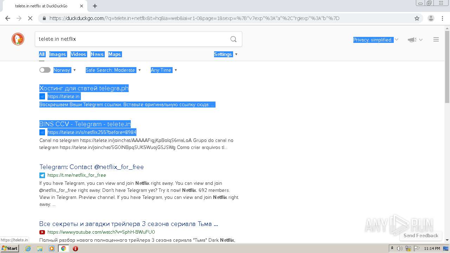Open Telegram: Contact @netflix_for_free result
Viewport: 450px width, 253px height.
91,167
